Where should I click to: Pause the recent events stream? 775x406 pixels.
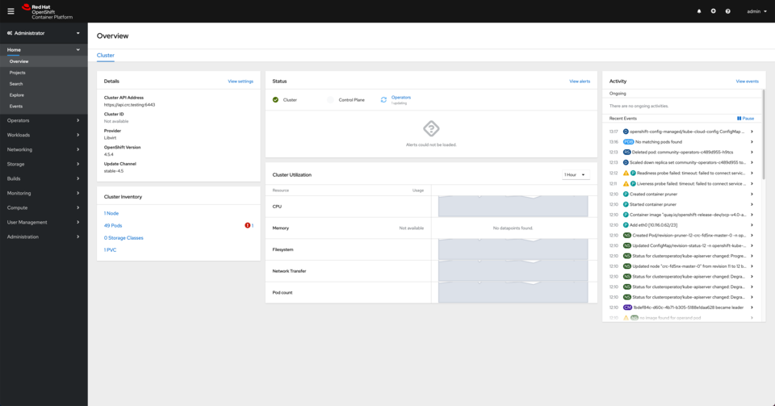click(745, 119)
